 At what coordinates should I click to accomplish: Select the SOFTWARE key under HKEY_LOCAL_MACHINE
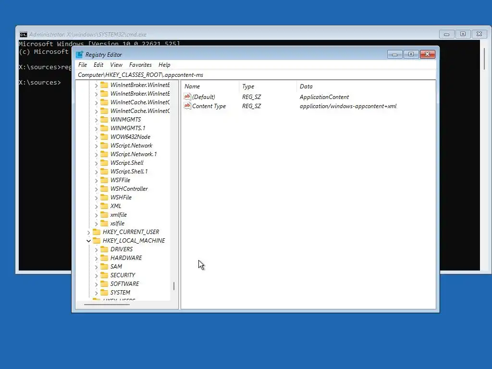point(124,283)
